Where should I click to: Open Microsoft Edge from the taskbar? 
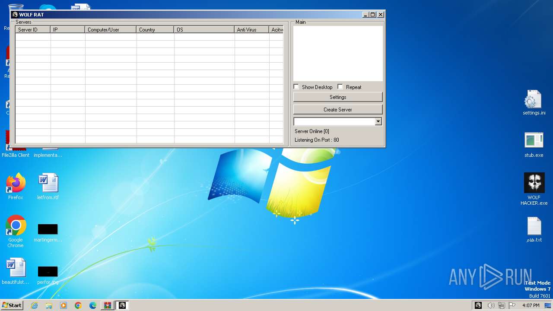click(x=93, y=305)
